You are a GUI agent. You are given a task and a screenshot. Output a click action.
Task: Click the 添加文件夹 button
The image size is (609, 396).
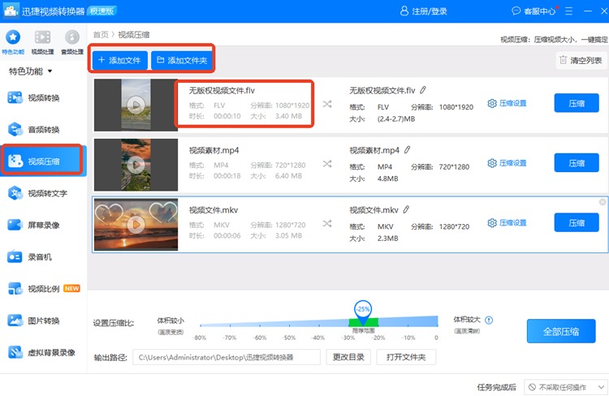[x=182, y=60]
